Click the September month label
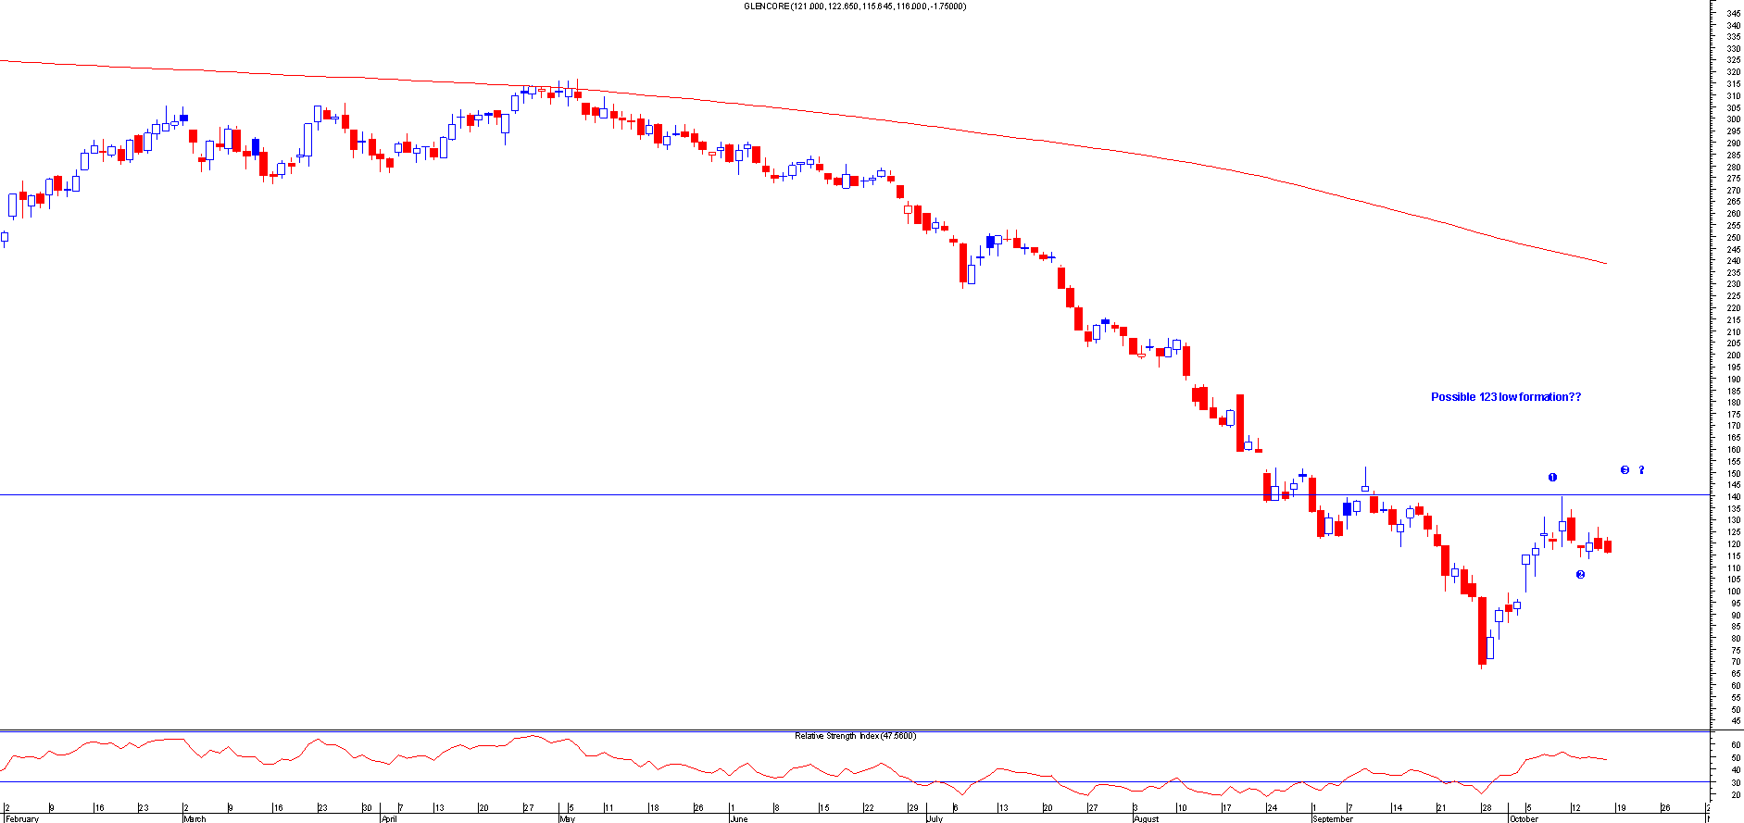 click(x=1333, y=818)
